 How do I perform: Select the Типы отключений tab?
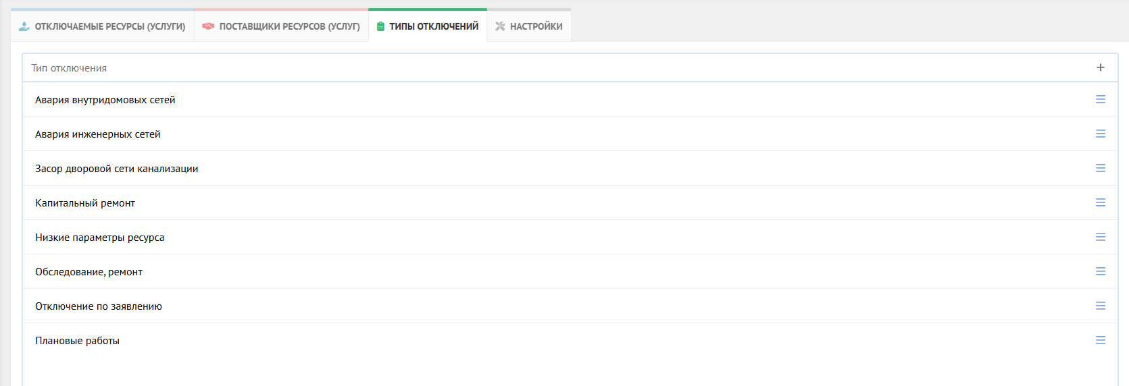pos(427,26)
